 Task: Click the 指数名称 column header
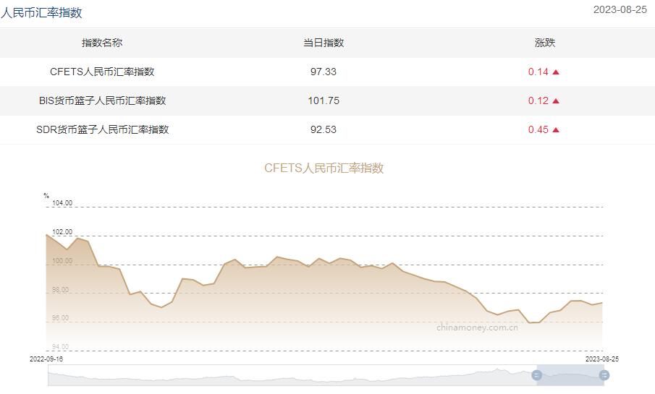coord(102,43)
